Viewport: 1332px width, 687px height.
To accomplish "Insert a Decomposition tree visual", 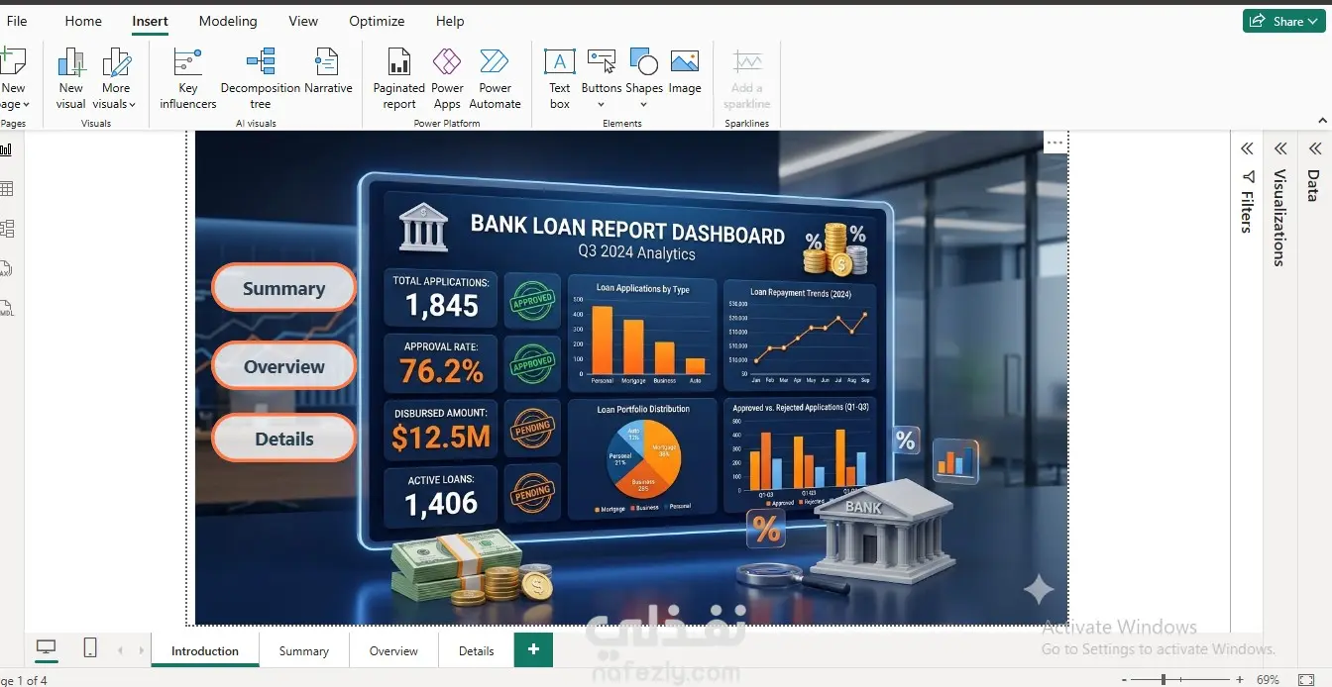I will [x=261, y=79].
